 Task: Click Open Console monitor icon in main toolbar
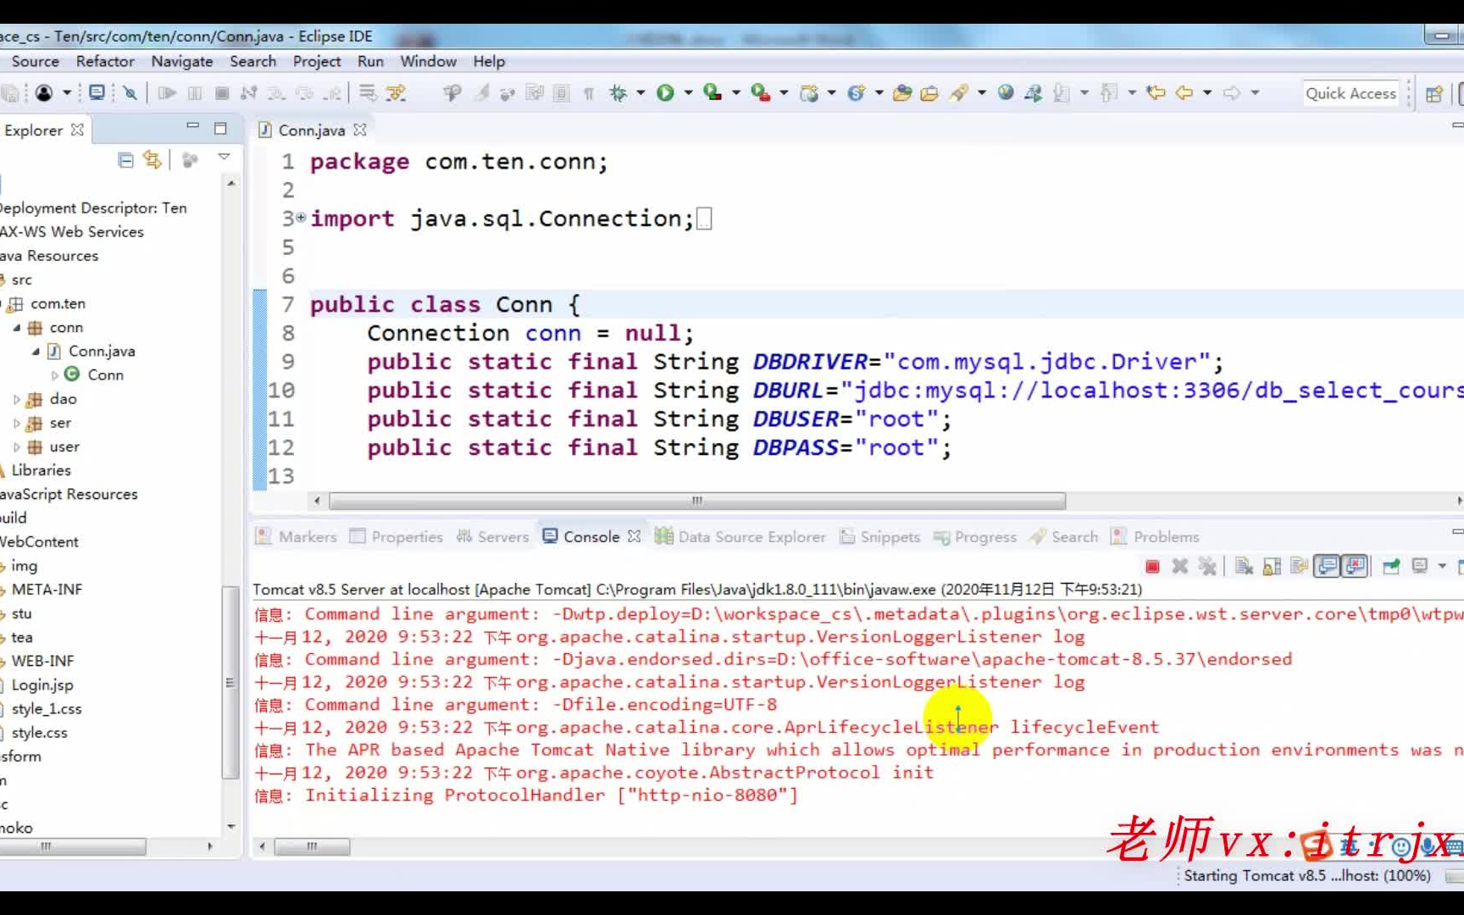tap(97, 93)
